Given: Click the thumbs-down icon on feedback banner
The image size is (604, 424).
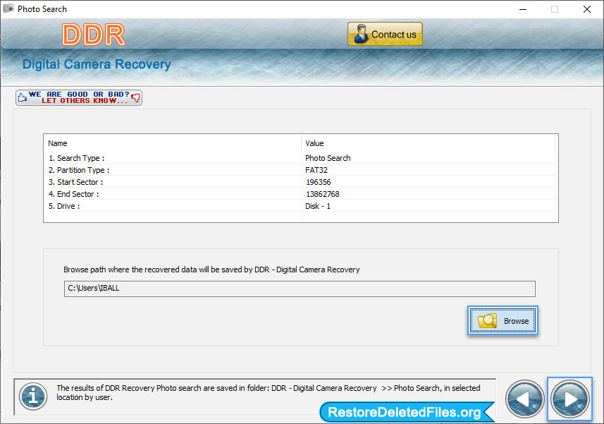Looking at the screenshot, I should (135, 97).
